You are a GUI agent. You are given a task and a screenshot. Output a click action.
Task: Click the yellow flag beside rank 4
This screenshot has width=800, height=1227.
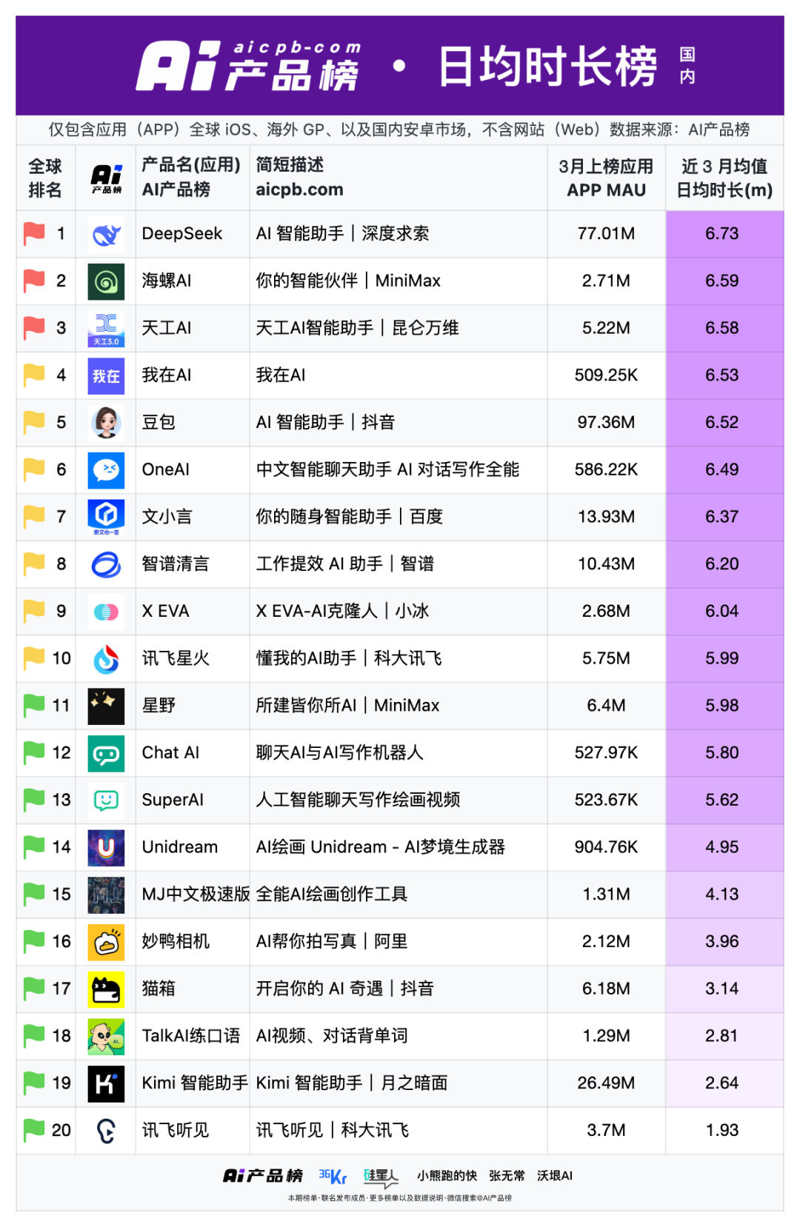[x=34, y=375]
